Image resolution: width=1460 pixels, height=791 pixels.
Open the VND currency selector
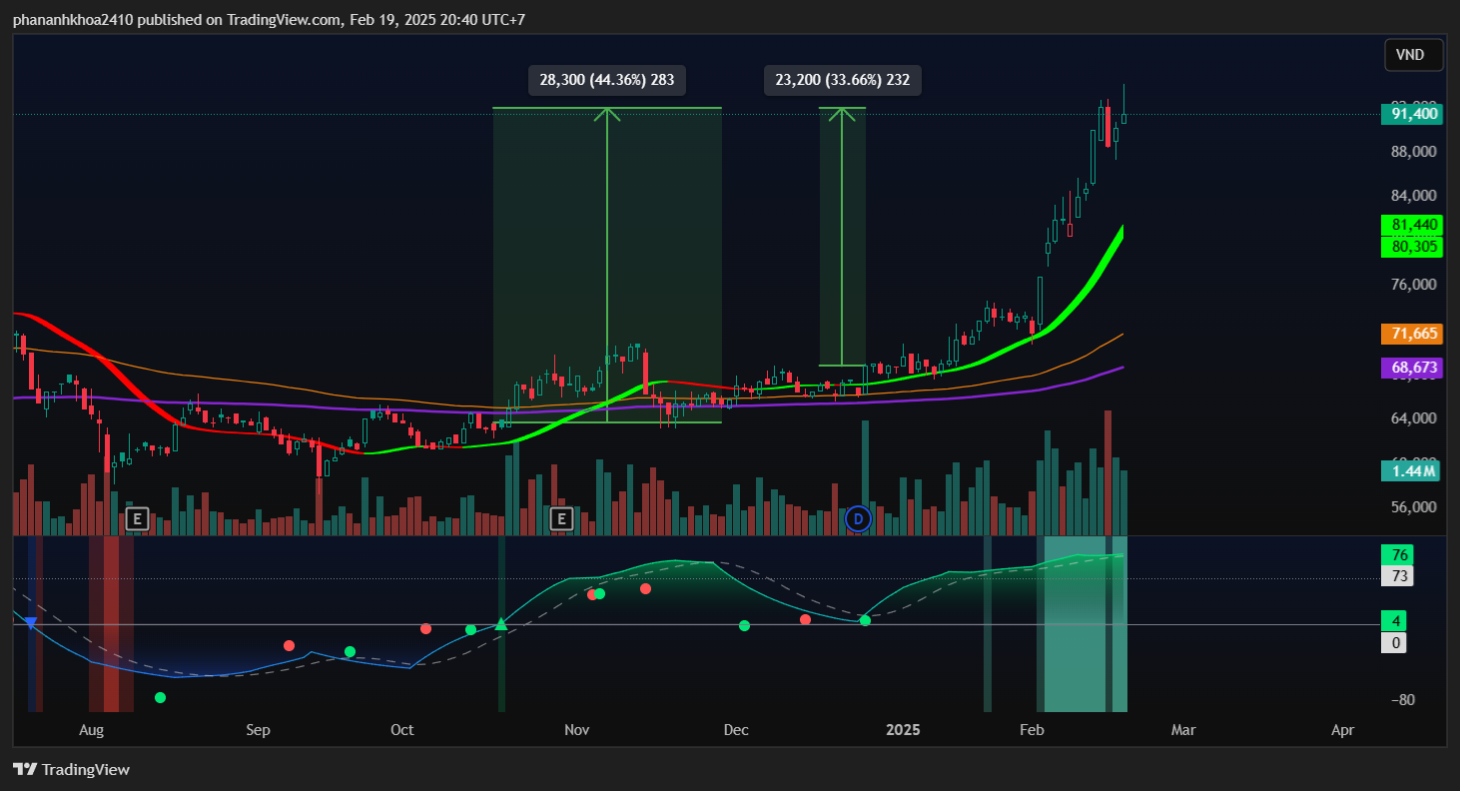1413,55
